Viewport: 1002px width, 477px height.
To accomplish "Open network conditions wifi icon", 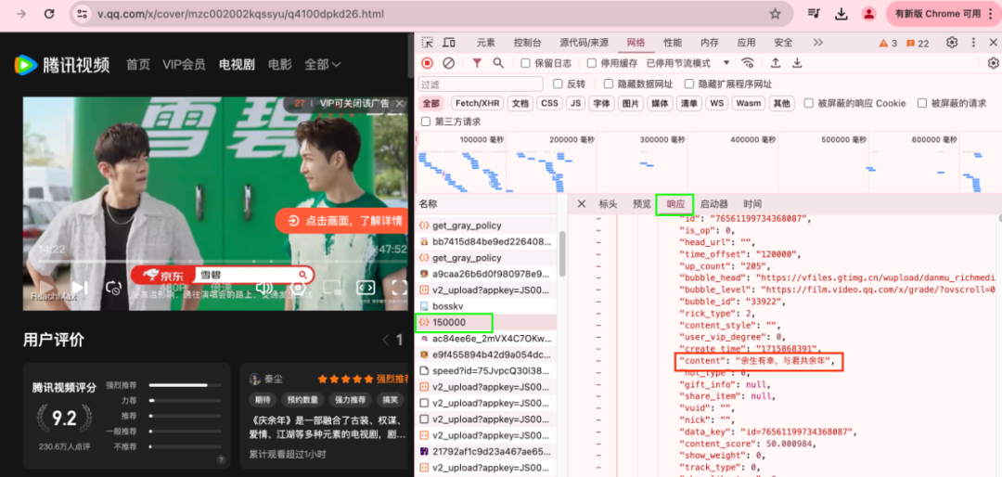I will [747, 63].
